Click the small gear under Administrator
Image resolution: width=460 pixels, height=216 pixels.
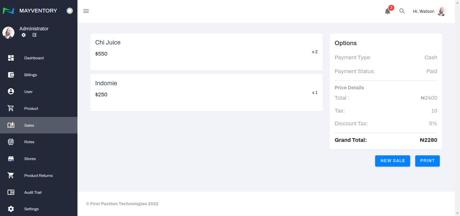[x=24, y=35]
